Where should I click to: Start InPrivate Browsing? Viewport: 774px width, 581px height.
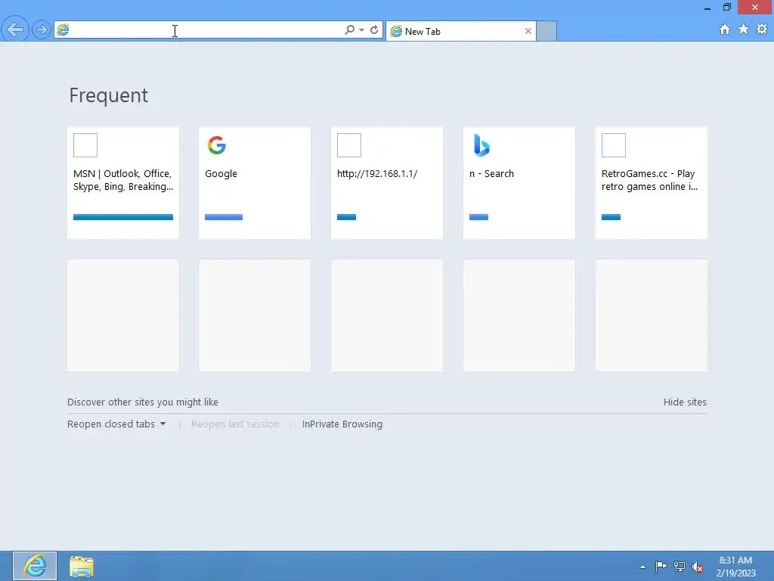point(342,424)
